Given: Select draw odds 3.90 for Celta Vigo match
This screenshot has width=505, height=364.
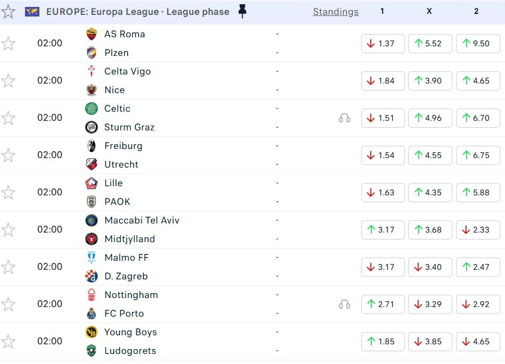Looking at the screenshot, I should pyautogui.click(x=430, y=81).
